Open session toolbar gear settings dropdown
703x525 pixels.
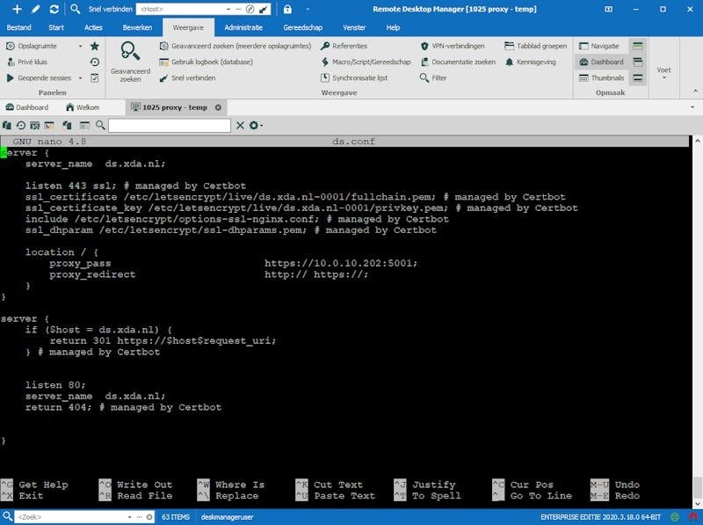tap(256, 125)
